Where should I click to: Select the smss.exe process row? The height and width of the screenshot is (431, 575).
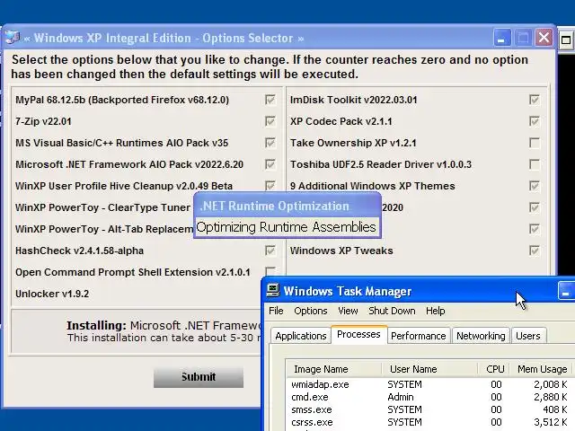coord(429,409)
